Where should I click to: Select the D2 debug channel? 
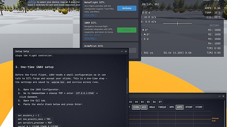pyautogui.click(x=131, y=102)
